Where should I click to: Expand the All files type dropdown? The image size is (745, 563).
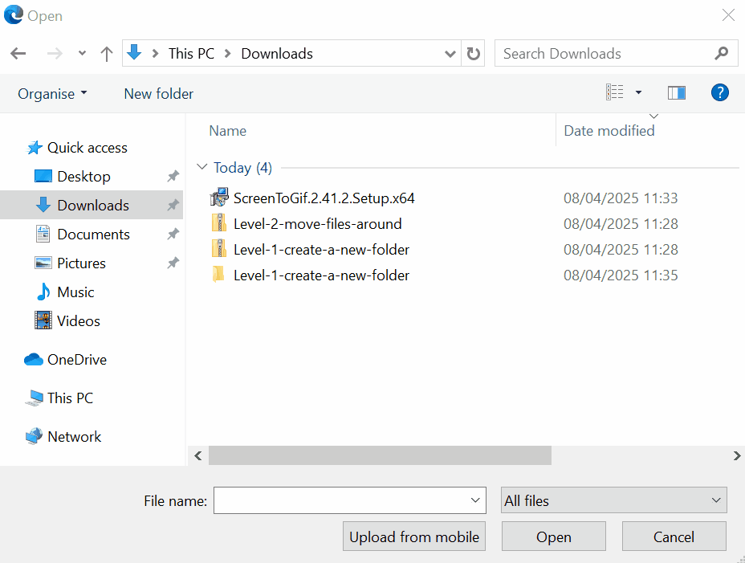[x=613, y=500]
